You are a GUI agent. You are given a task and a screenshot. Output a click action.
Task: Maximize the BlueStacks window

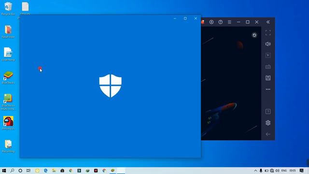248,22
